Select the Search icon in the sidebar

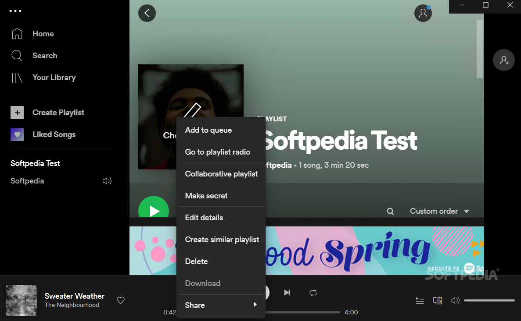tap(18, 56)
